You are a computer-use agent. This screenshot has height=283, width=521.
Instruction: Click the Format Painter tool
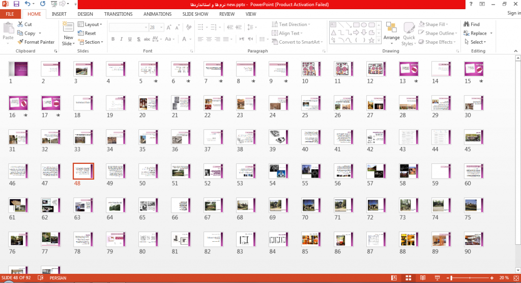coord(36,42)
